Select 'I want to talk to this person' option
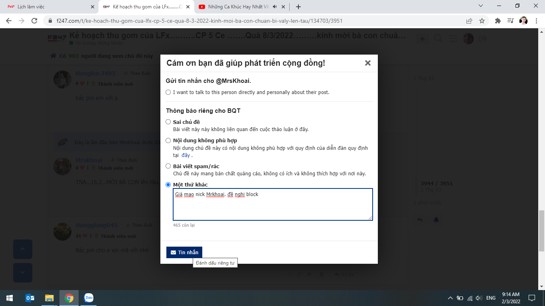Viewport: 545px width, 306px height. point(168,92)
